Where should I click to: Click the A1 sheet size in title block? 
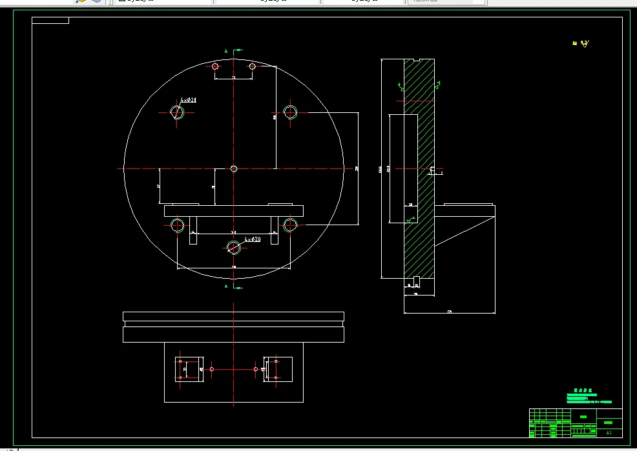click(x=609, y=433)
